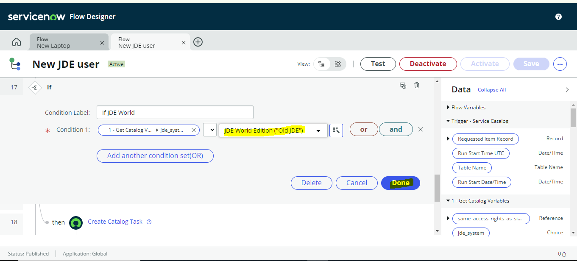The height and width of the screenshot is (261, 577).
Task: Open the data pill picker icon
Action: pyautogui.click(x=336, y=130)
